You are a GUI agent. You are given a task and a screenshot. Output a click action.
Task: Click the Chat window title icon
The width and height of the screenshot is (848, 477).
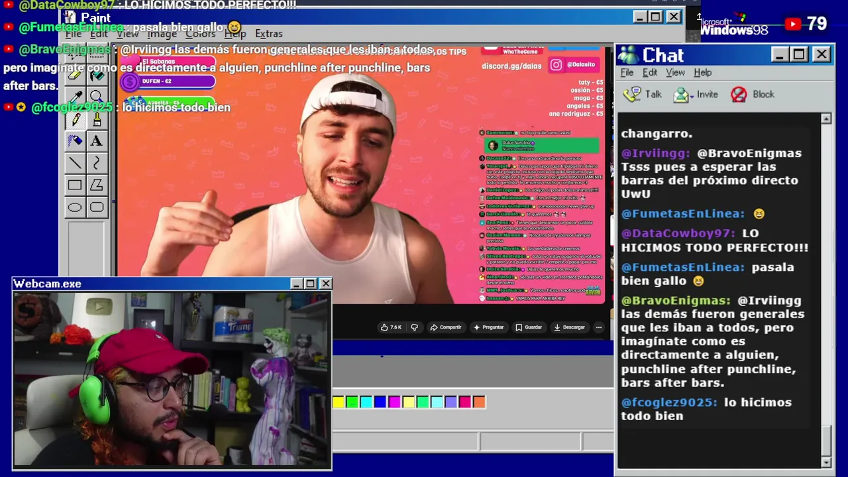point(628,55)
